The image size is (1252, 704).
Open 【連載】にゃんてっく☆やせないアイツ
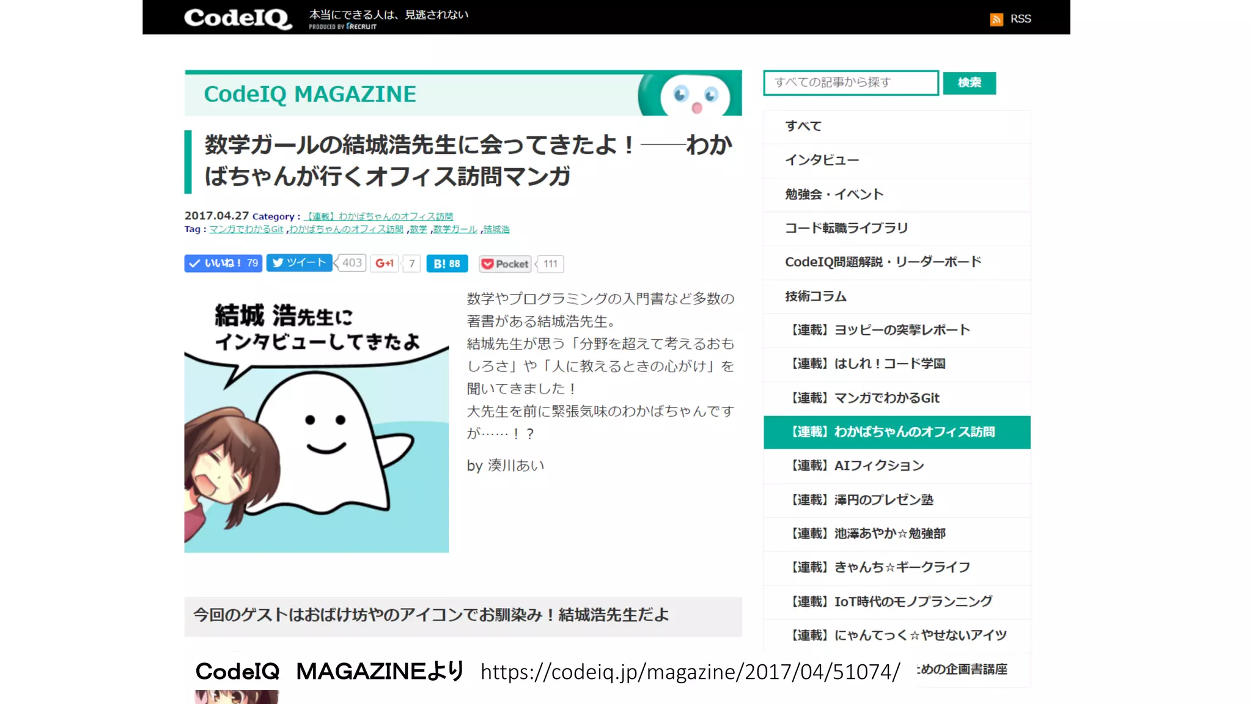tap(897, 636)
